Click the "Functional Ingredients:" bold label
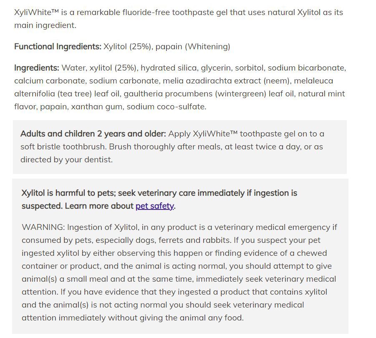The height and width of the screenshot is (338, 376). [58, 47]
